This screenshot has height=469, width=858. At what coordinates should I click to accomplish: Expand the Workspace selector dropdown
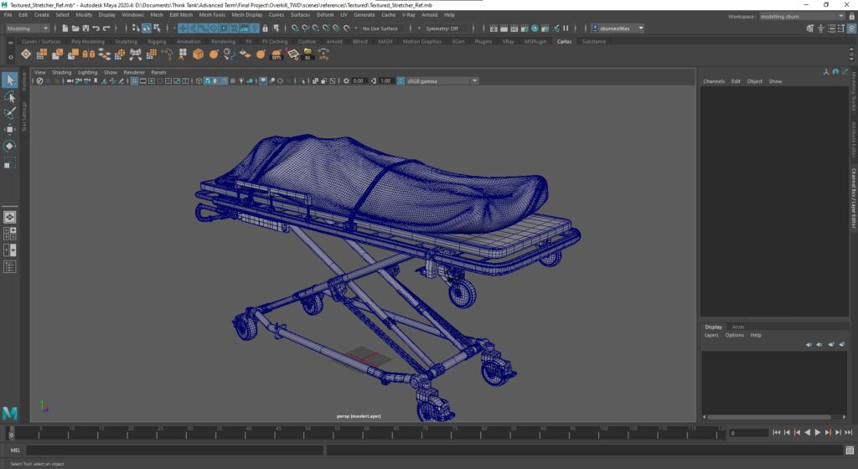click(802, 15)
